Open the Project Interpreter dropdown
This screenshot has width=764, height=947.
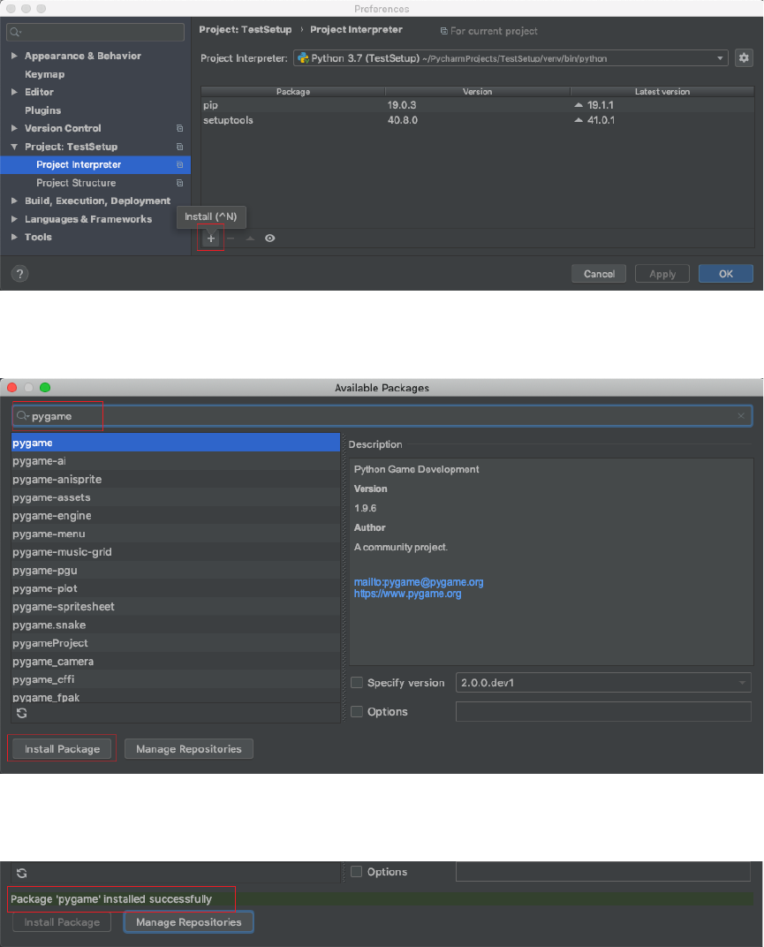click(509, 58)
